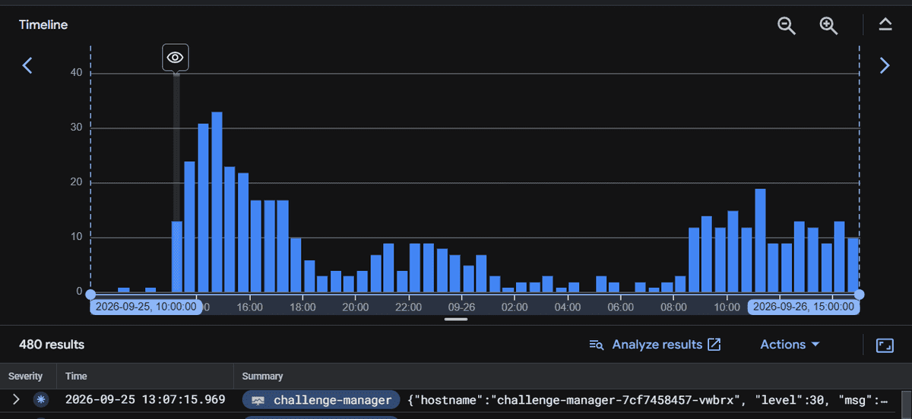The height and width of the screenshot is (419, 912).
Task: Click the Severity column header
Action: [x=26, y=376]
